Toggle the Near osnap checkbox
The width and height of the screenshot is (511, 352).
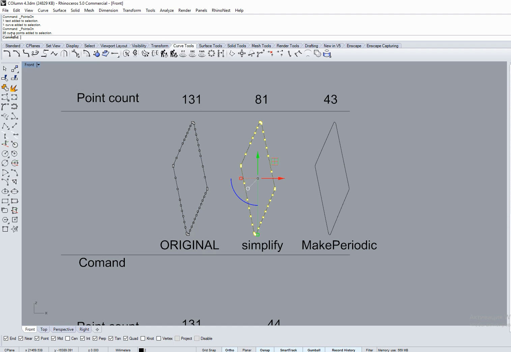21,339
